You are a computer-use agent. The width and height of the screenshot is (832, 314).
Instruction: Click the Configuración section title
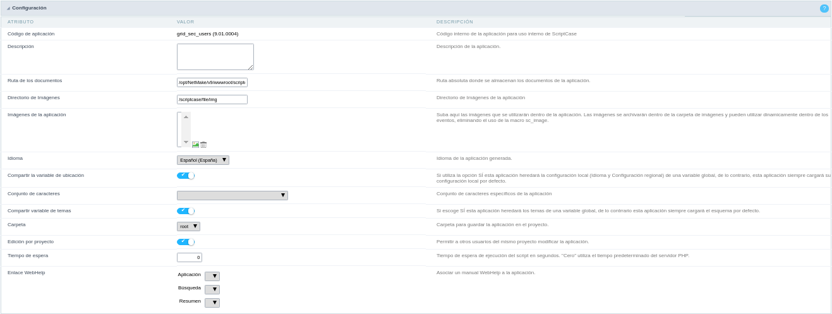pos(29,8)
